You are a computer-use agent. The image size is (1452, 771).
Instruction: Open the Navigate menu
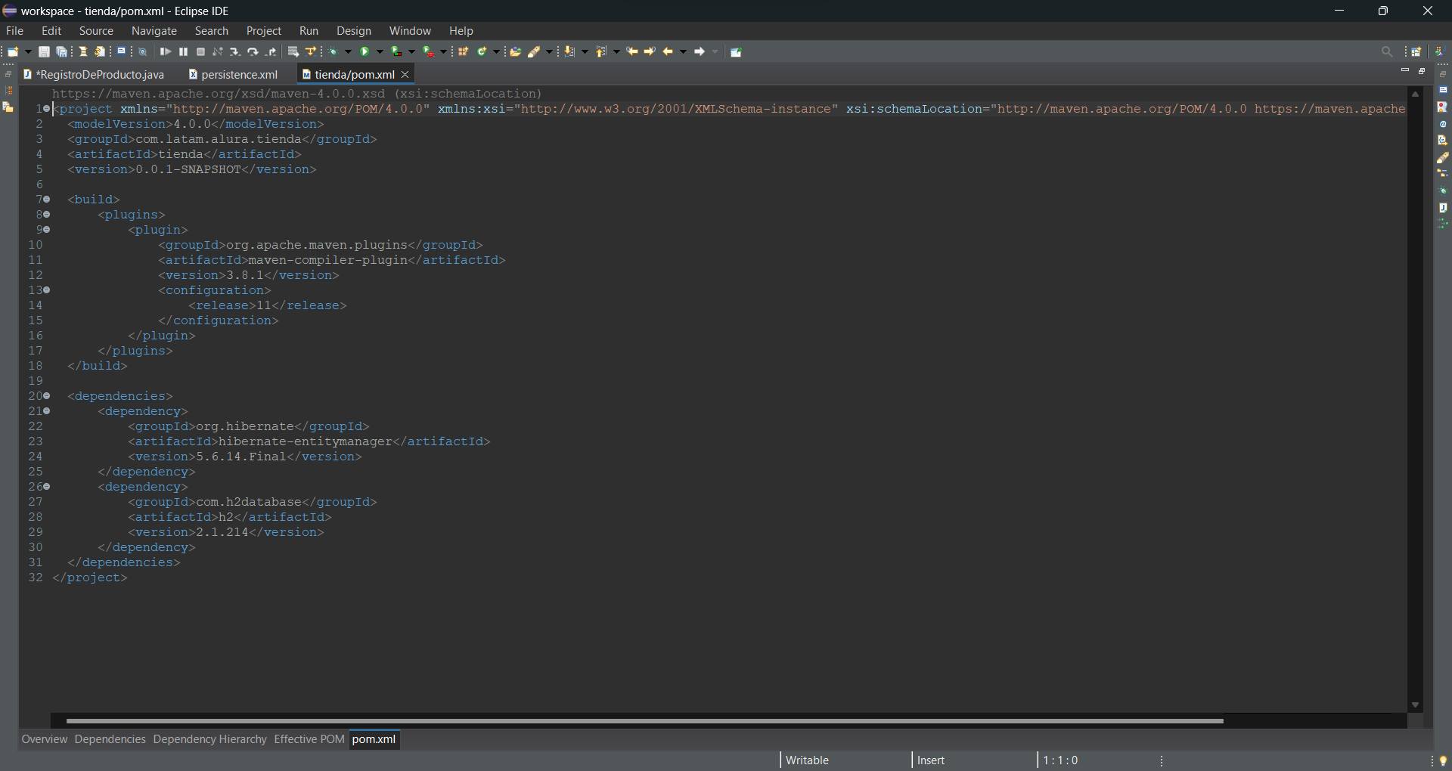[154, 31]
